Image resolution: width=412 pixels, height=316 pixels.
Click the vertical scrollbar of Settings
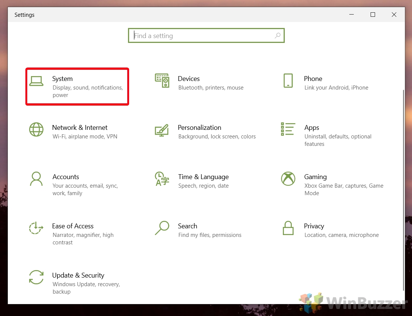[403, 190]
